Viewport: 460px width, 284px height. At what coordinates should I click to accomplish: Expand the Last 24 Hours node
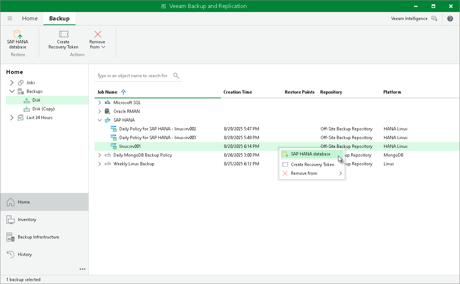[12, 118]
